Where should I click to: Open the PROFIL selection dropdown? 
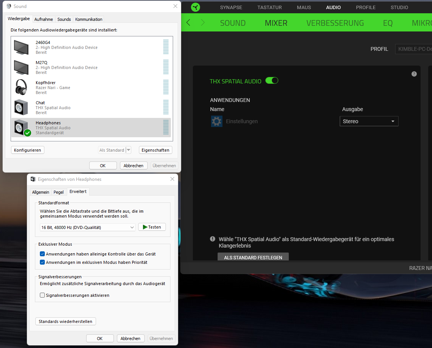pyautogui.click(x=413, y=49)
